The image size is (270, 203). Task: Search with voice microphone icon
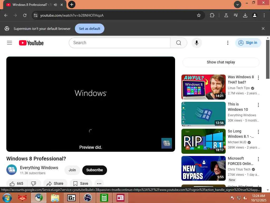coord(197,43)
